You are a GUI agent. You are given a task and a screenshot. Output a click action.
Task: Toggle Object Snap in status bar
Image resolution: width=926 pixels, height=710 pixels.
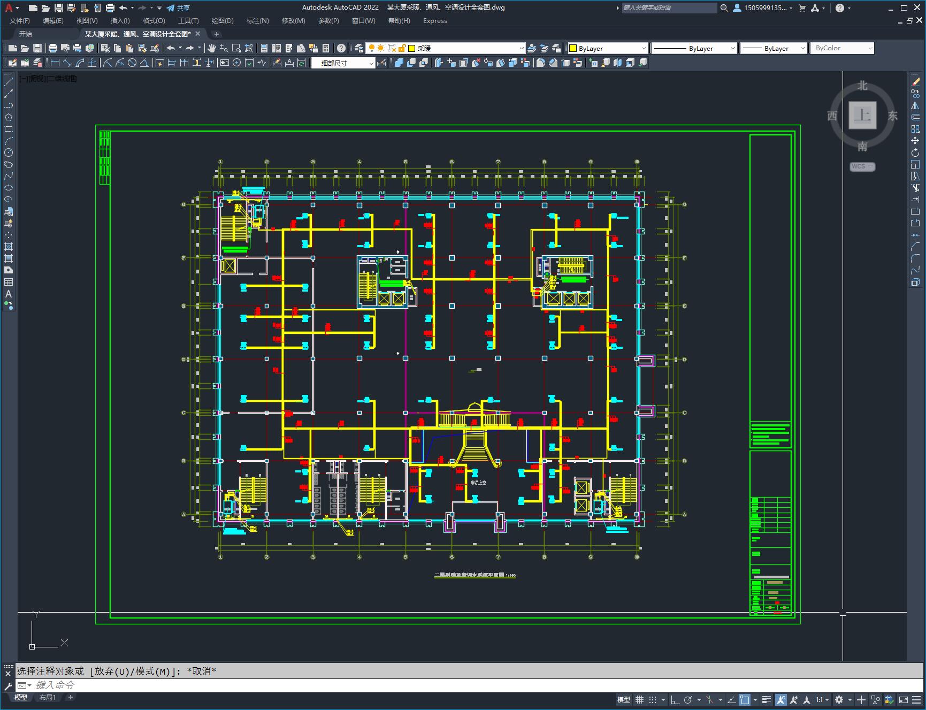[x=745, y=699]
